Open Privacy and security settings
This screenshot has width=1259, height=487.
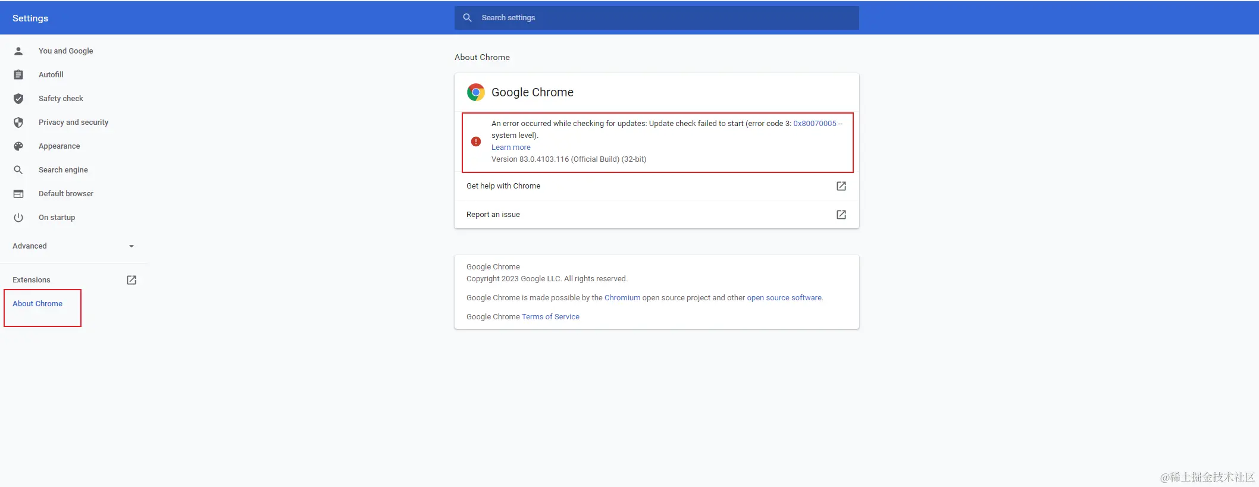pyautogui.click(x=74, y=122)
